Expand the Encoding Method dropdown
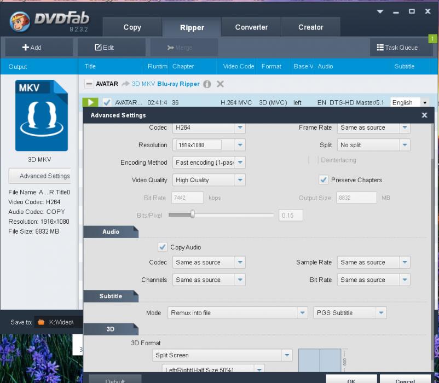This screenshot has height=383, width=439. pyautogui.click(x=240, y=163)
